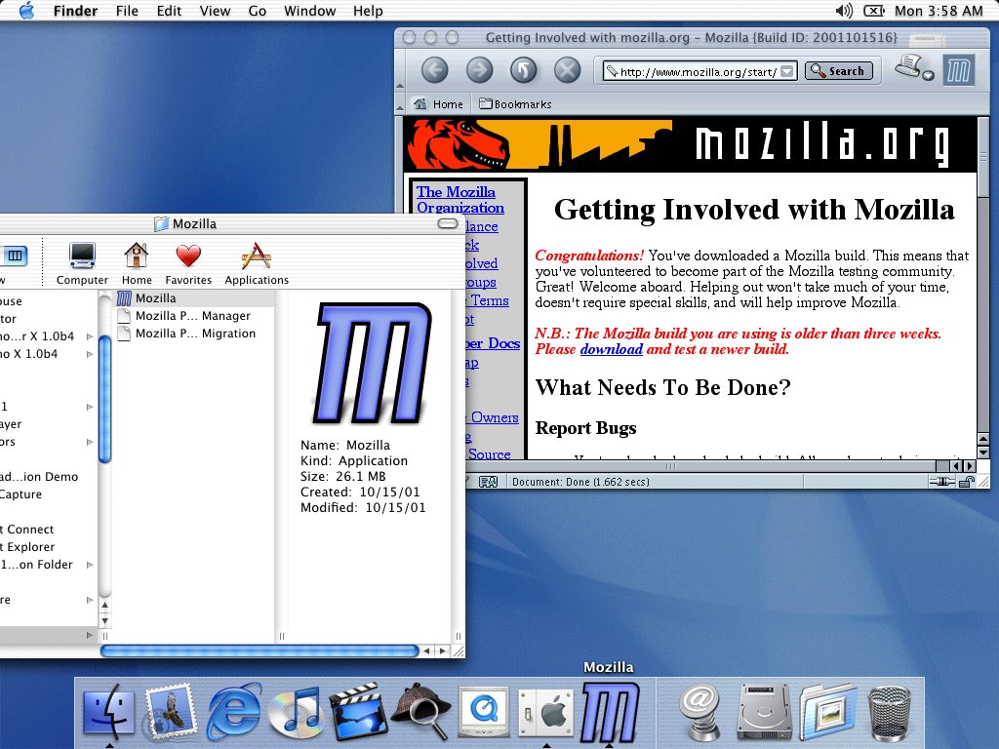Open the Help menu
The width and height of the screenshot is (999, 749).
pyautogui.click(x=368, y=11)
